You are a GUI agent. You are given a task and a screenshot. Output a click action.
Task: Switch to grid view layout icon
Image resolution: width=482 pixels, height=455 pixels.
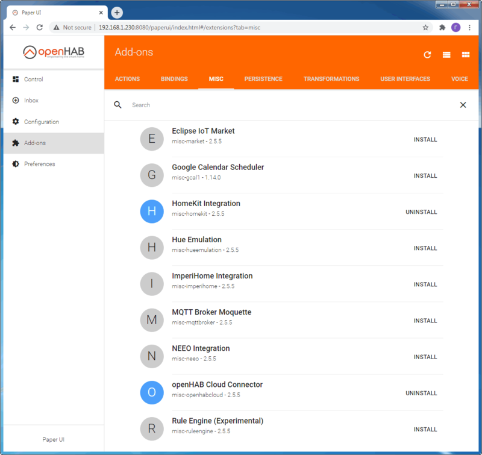[x=466, y=55]
